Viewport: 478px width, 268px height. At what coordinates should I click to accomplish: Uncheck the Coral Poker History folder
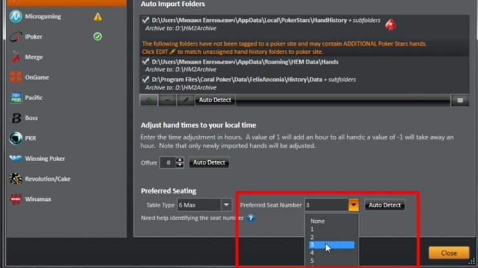[146, 79]
